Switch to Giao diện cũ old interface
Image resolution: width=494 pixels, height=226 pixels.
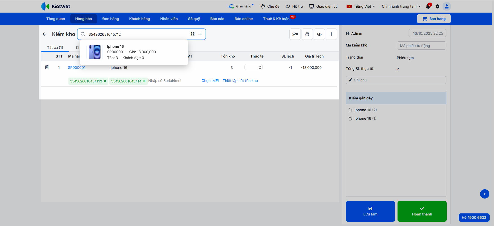pyautogui.click(x=323, y=6)
